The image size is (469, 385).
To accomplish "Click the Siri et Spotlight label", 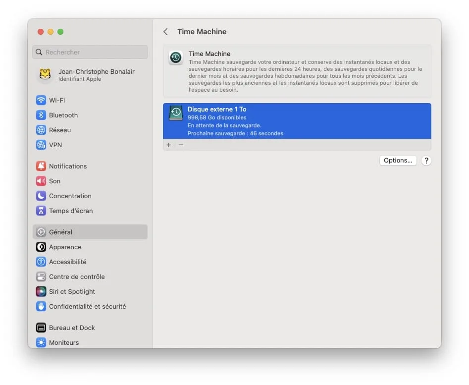I will pos(72,292).
